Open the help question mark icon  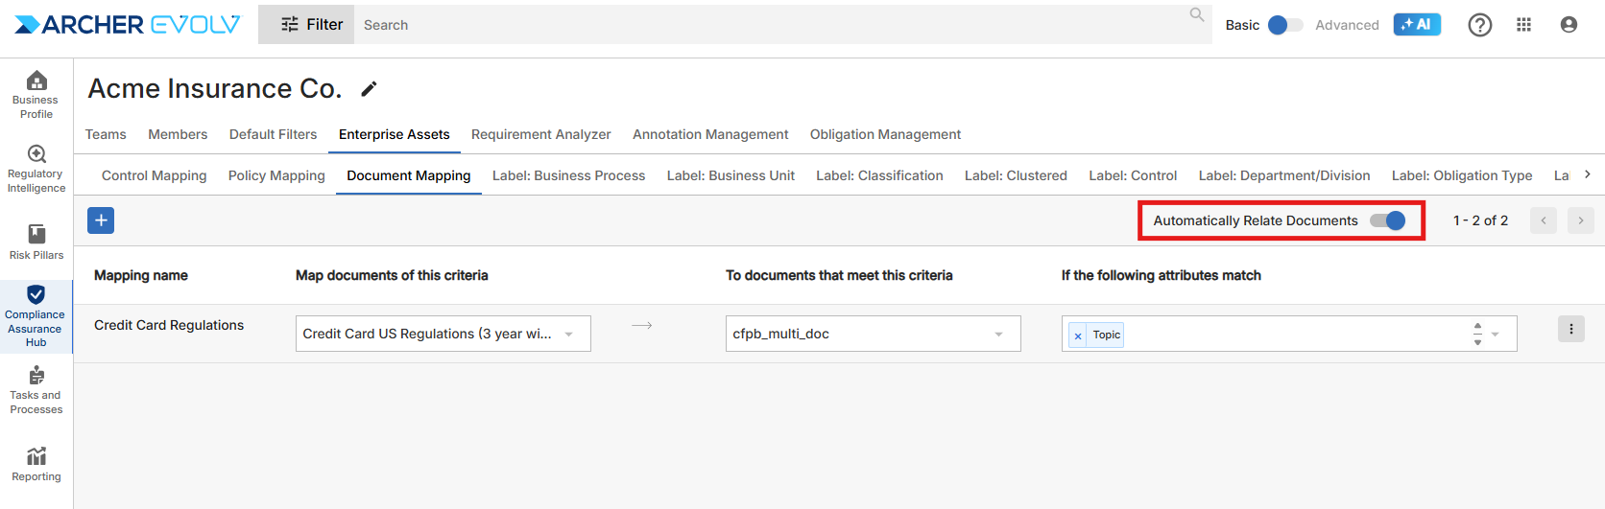1479,25
